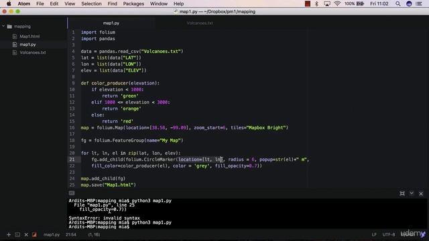Click the mapping folder icon
The width and height of the screenshot is (429, 241).
9,27
